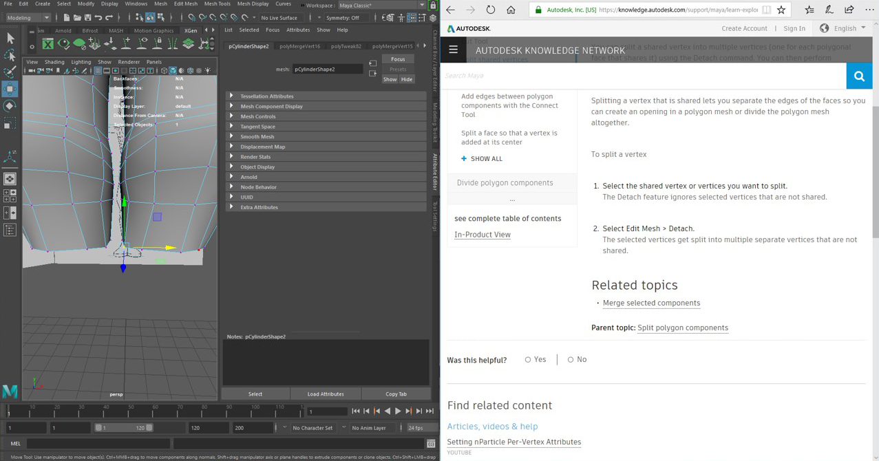Toggle Symmetry Off dropdown
Screen dimensions: 879x461
click(345, 18)
